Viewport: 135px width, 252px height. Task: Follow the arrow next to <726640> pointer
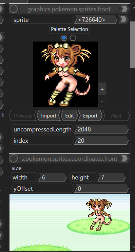[123, 20]
